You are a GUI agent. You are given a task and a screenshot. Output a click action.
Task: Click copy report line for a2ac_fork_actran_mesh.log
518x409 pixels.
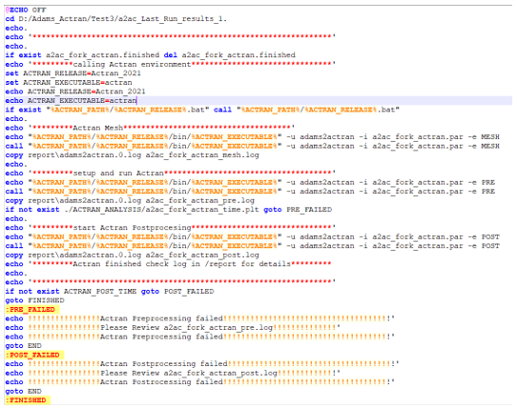133,155
